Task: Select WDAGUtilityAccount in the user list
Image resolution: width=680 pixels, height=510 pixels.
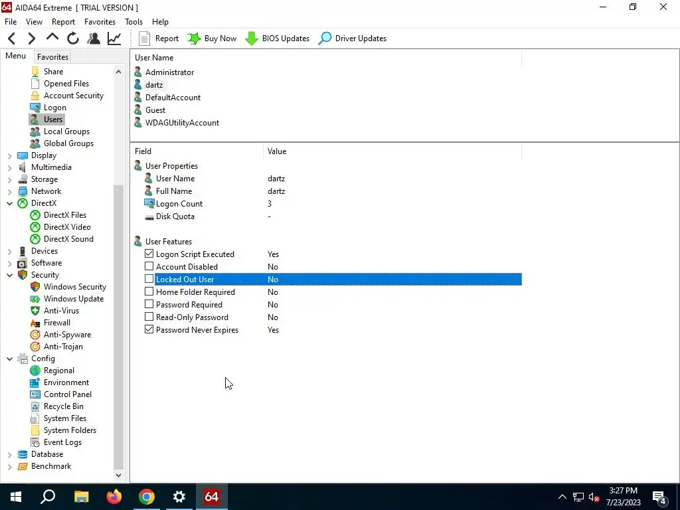Action: (182, 123)
